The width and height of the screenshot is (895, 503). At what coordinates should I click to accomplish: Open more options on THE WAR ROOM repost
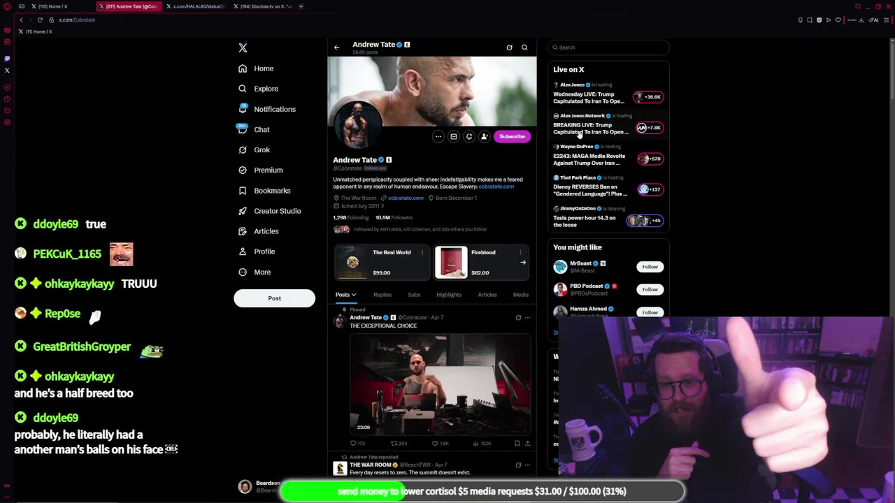527,465
